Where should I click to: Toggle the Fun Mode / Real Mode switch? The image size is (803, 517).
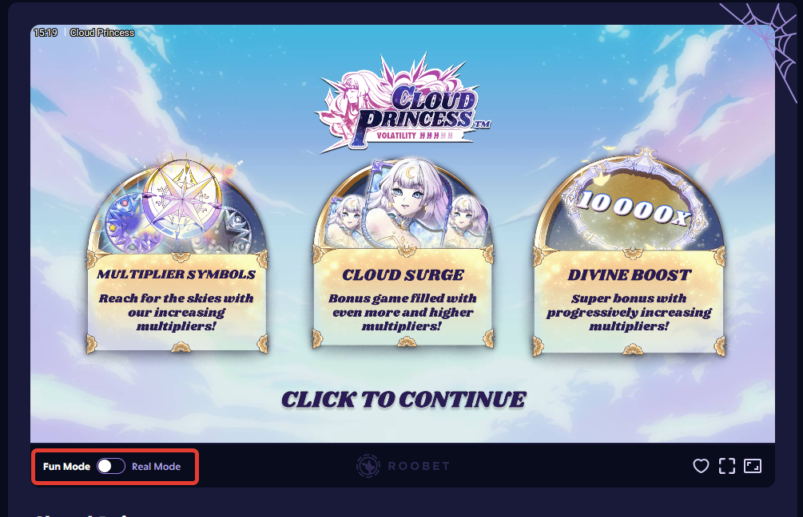tap(110, 466)
